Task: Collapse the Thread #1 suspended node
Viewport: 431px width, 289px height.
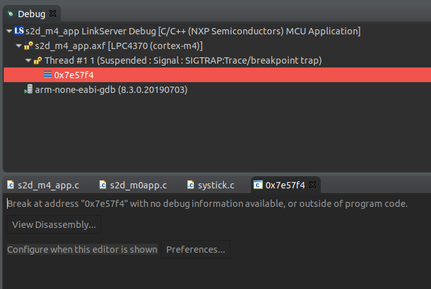Action: coord(28,60)
